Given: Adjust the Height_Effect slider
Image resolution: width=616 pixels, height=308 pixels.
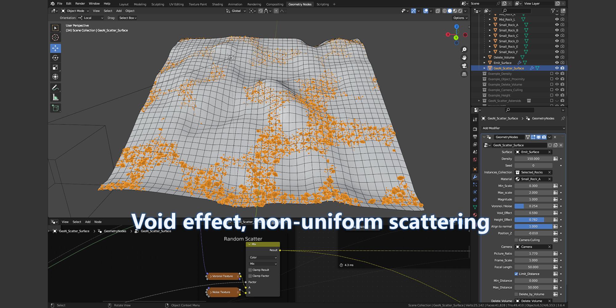Looking at the screenshot, I should 533,220.
